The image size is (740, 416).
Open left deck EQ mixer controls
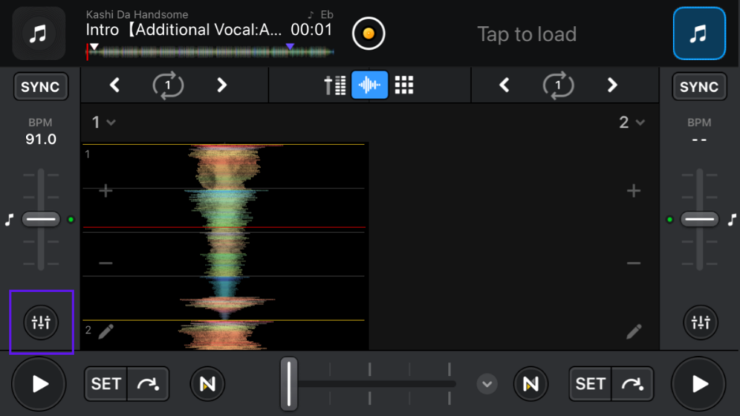point(41,322)
